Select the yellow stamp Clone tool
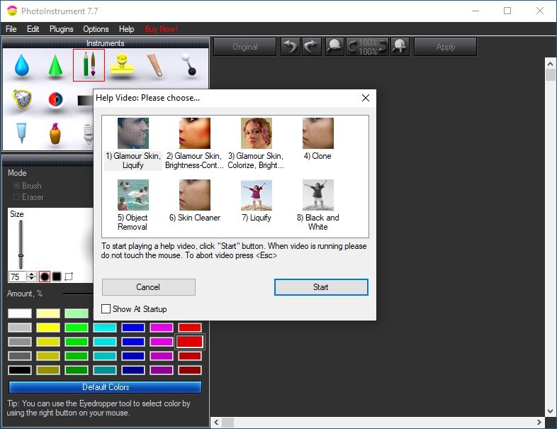 (122, 65)
